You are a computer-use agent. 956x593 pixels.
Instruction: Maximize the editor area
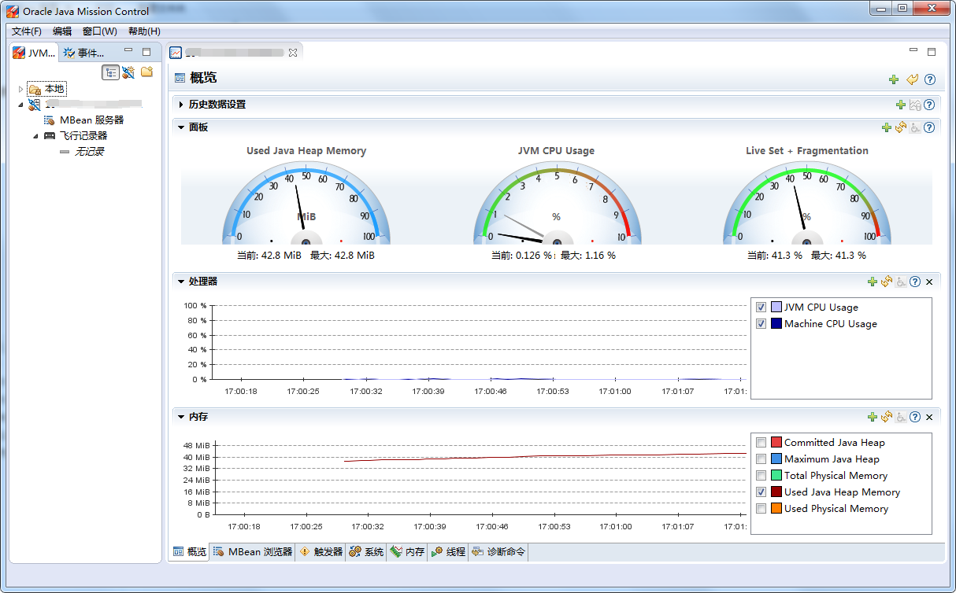[x=932, y=52]
